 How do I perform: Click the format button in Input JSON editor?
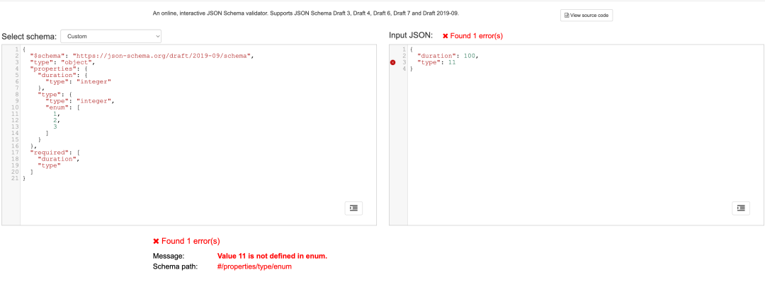click(x=741, y=208)
